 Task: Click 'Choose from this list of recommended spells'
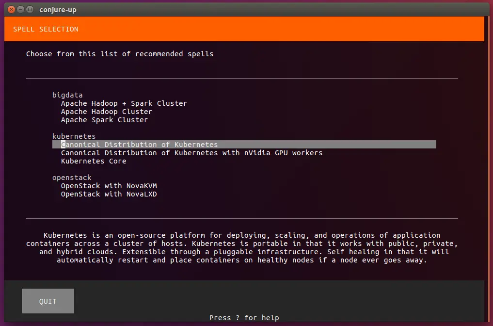coord(119,54)
